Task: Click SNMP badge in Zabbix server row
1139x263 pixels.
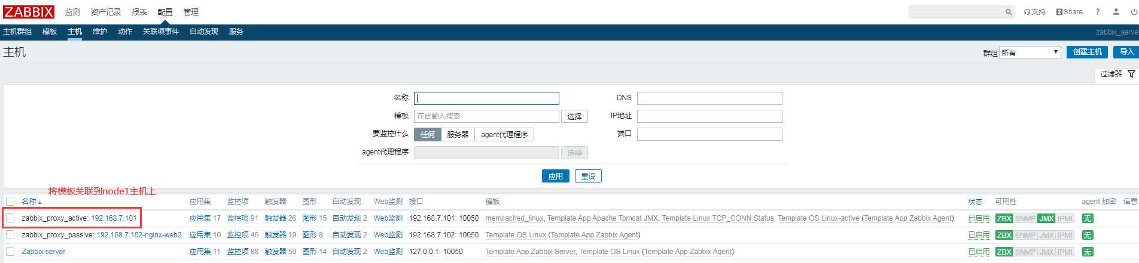Action: coord(1025,252)
